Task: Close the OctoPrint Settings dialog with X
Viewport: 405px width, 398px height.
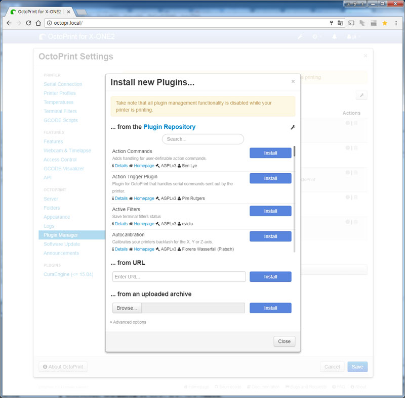Action: (x=365, y=56)
